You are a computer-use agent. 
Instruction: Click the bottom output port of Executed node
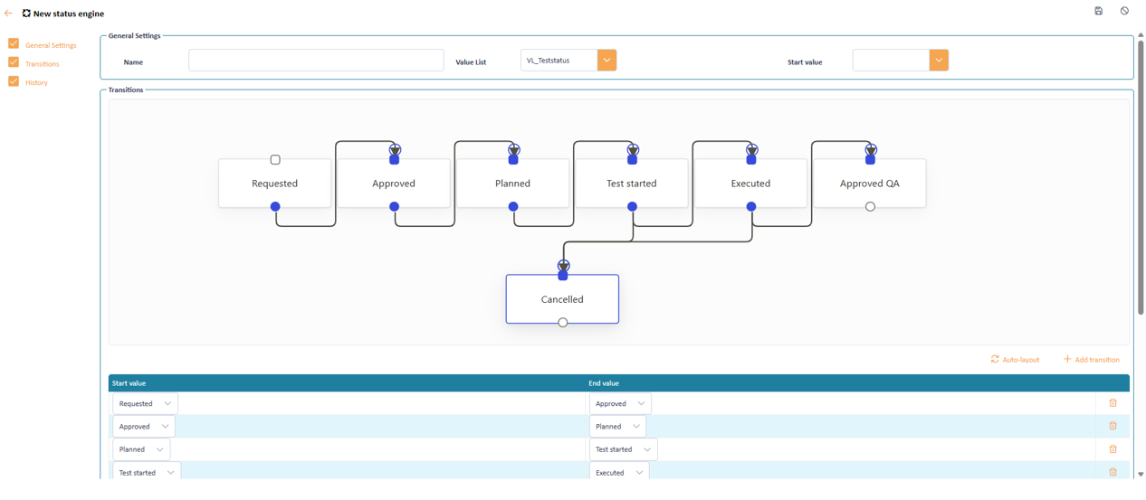point(751,206)
